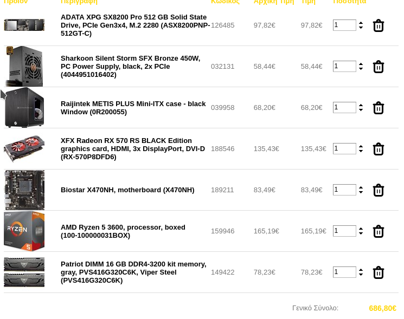Open the ADATA XPG SX8200 Pro product link
This screenshot has height=319, width=404.
(x=135, y=25)
